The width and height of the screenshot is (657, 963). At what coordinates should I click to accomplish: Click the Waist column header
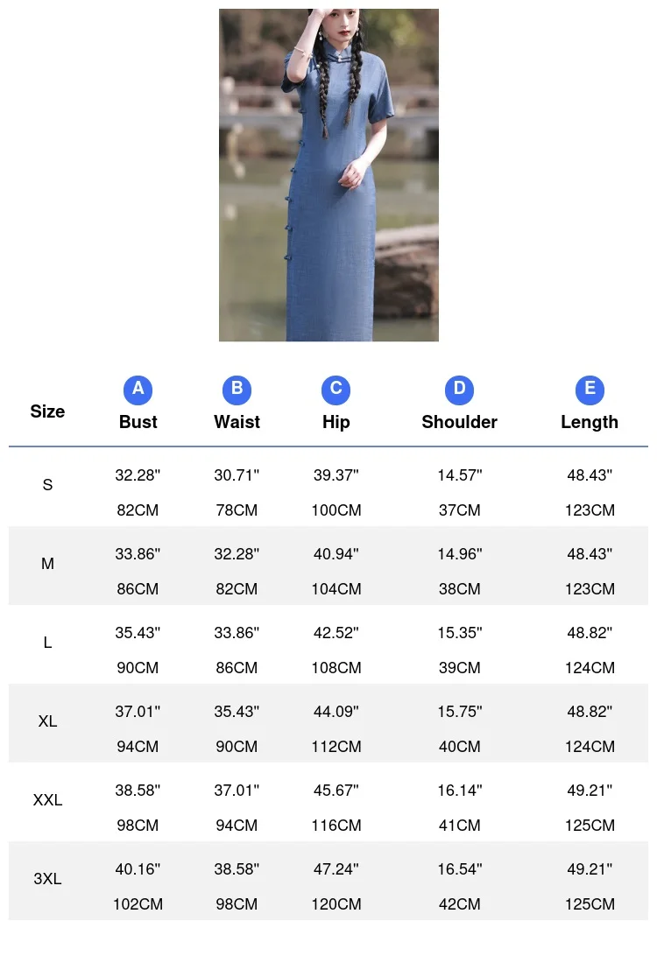coord(237,422)
